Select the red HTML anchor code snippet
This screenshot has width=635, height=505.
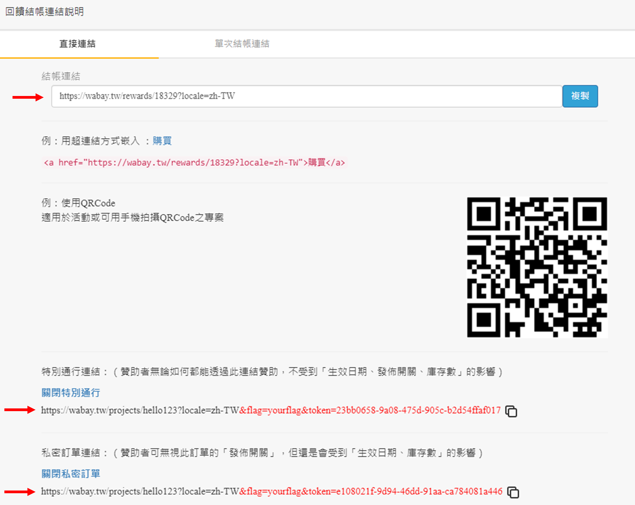[x=195, y=163]
